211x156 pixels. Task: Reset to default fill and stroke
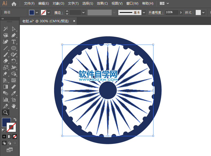(3, 130)
